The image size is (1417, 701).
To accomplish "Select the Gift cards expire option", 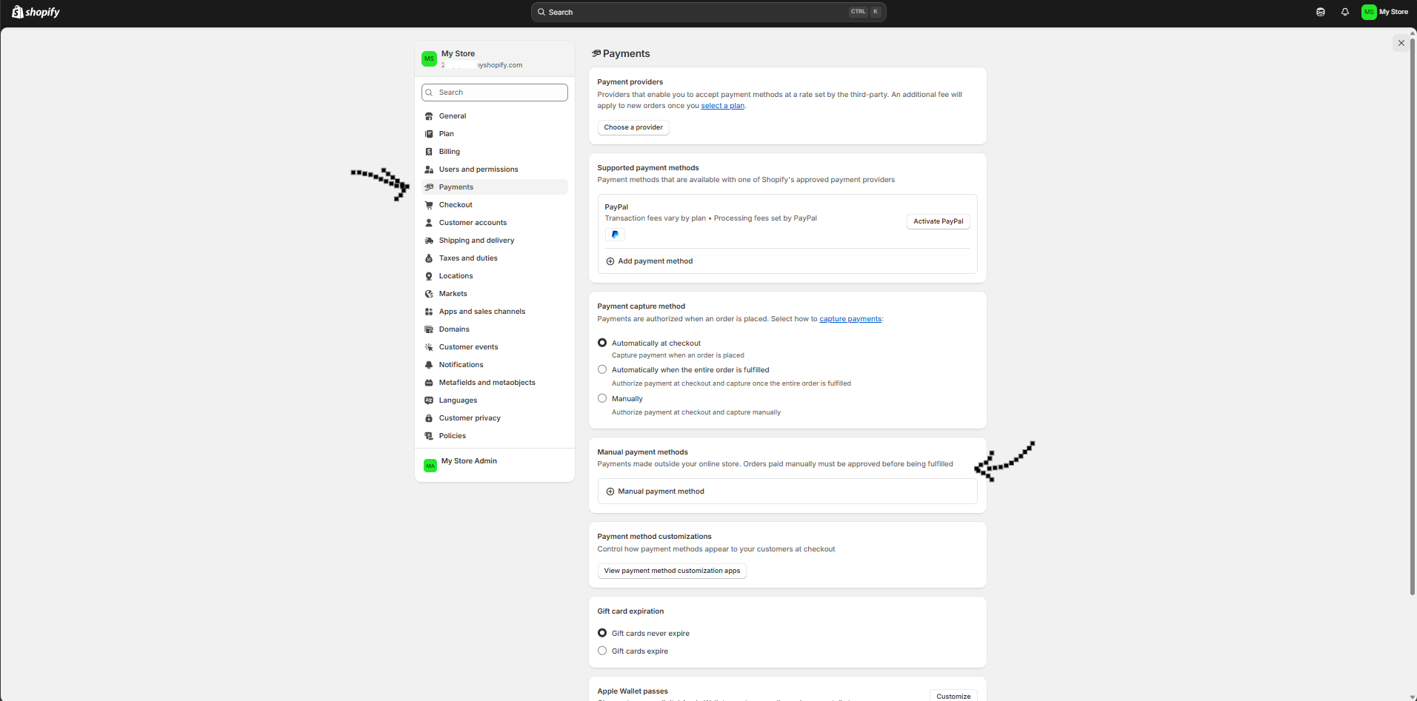I will 602,651.
